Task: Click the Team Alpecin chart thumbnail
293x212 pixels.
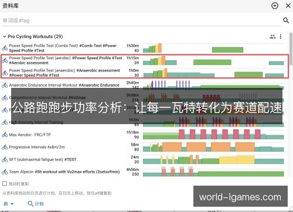Action: pos(213,172)
